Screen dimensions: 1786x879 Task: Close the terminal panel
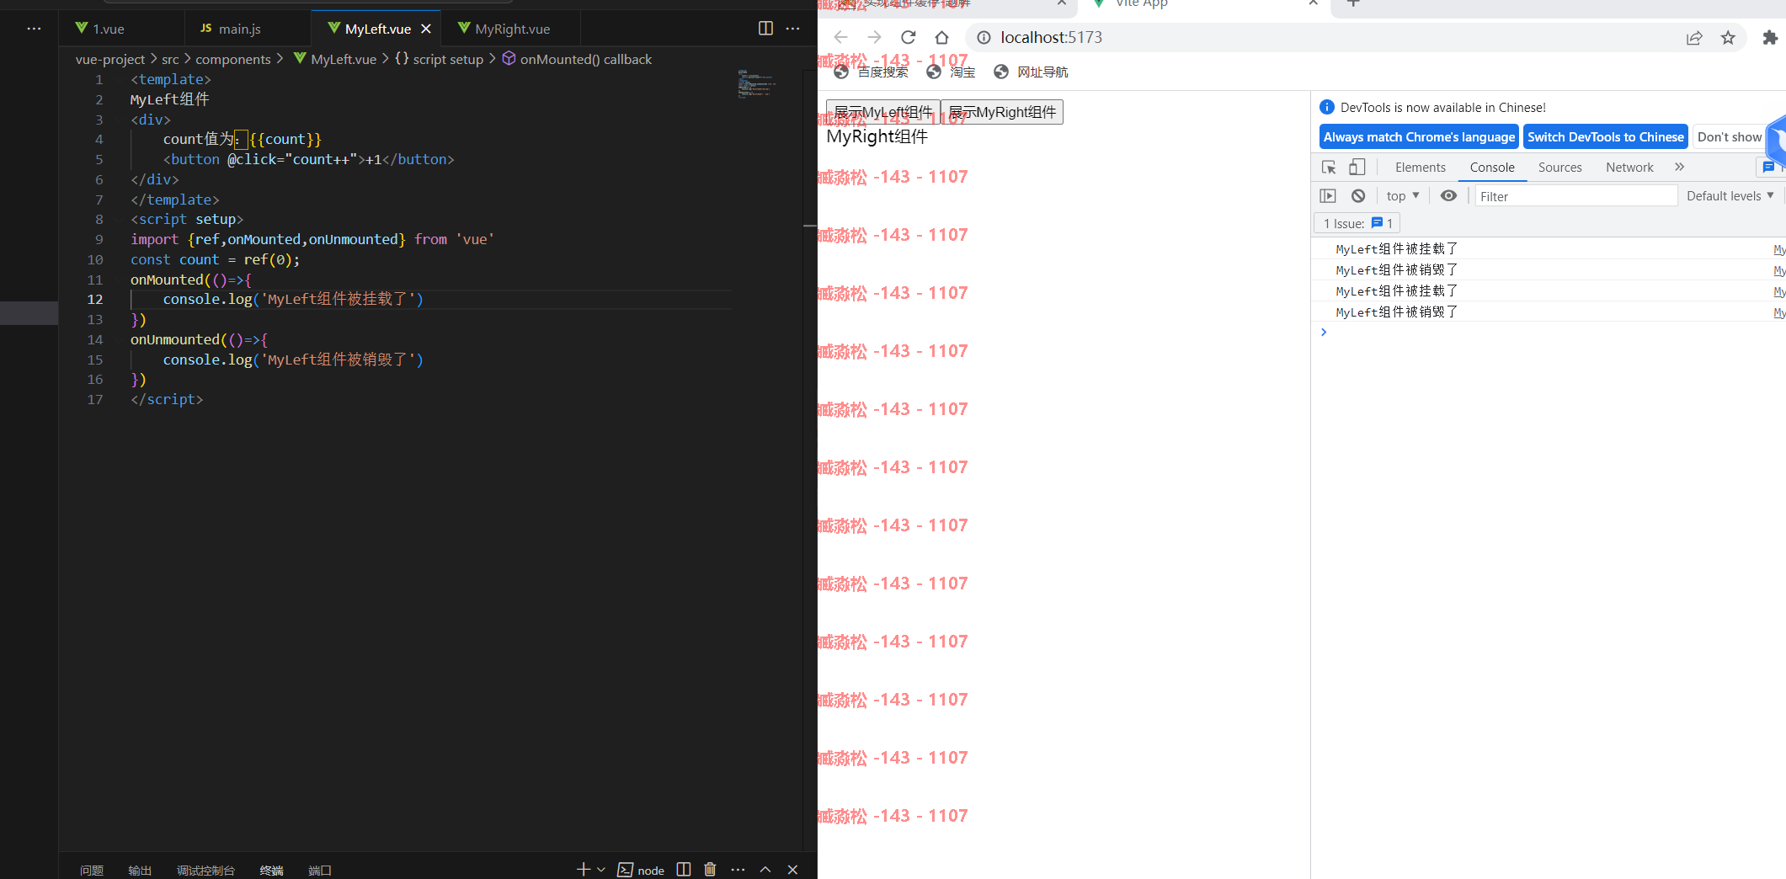792,870
